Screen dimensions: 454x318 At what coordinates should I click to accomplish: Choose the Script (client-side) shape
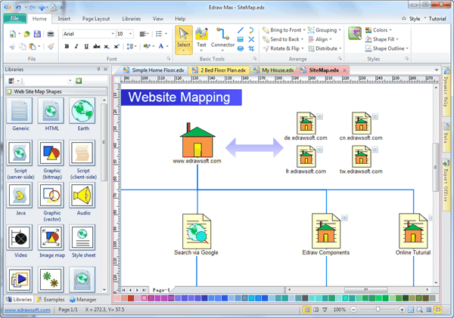tap(82, 153)
